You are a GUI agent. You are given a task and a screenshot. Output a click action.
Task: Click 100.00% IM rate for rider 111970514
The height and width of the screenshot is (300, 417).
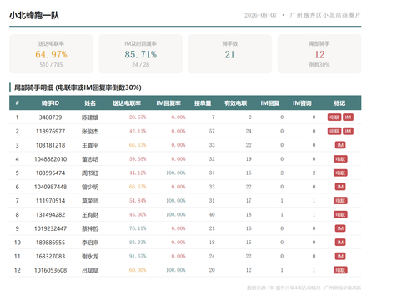click(x=176, y=201)
